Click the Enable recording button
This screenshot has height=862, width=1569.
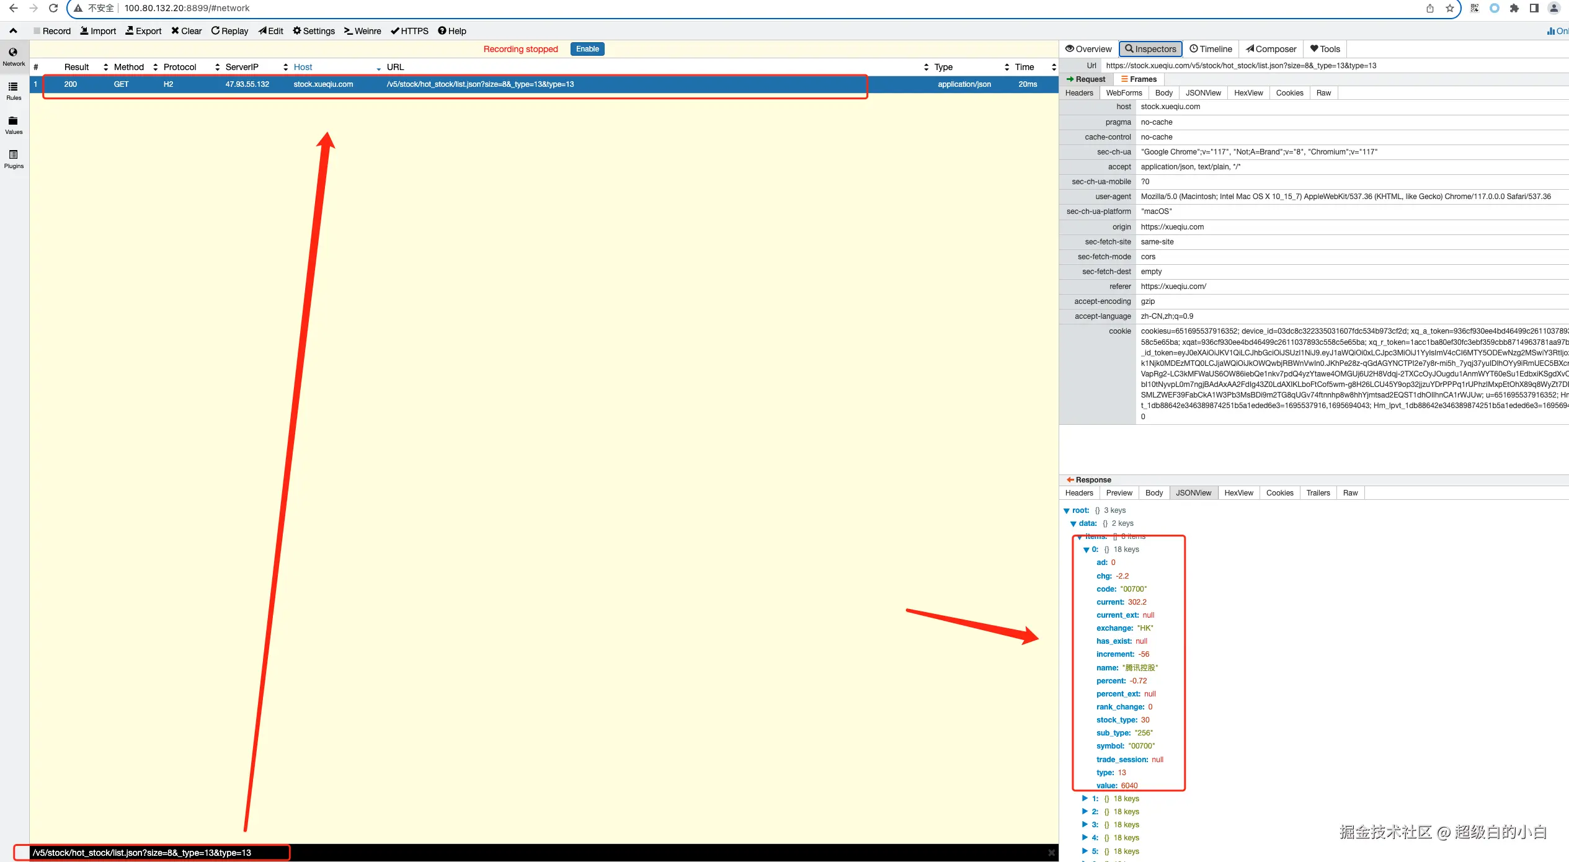coord(587,49)
